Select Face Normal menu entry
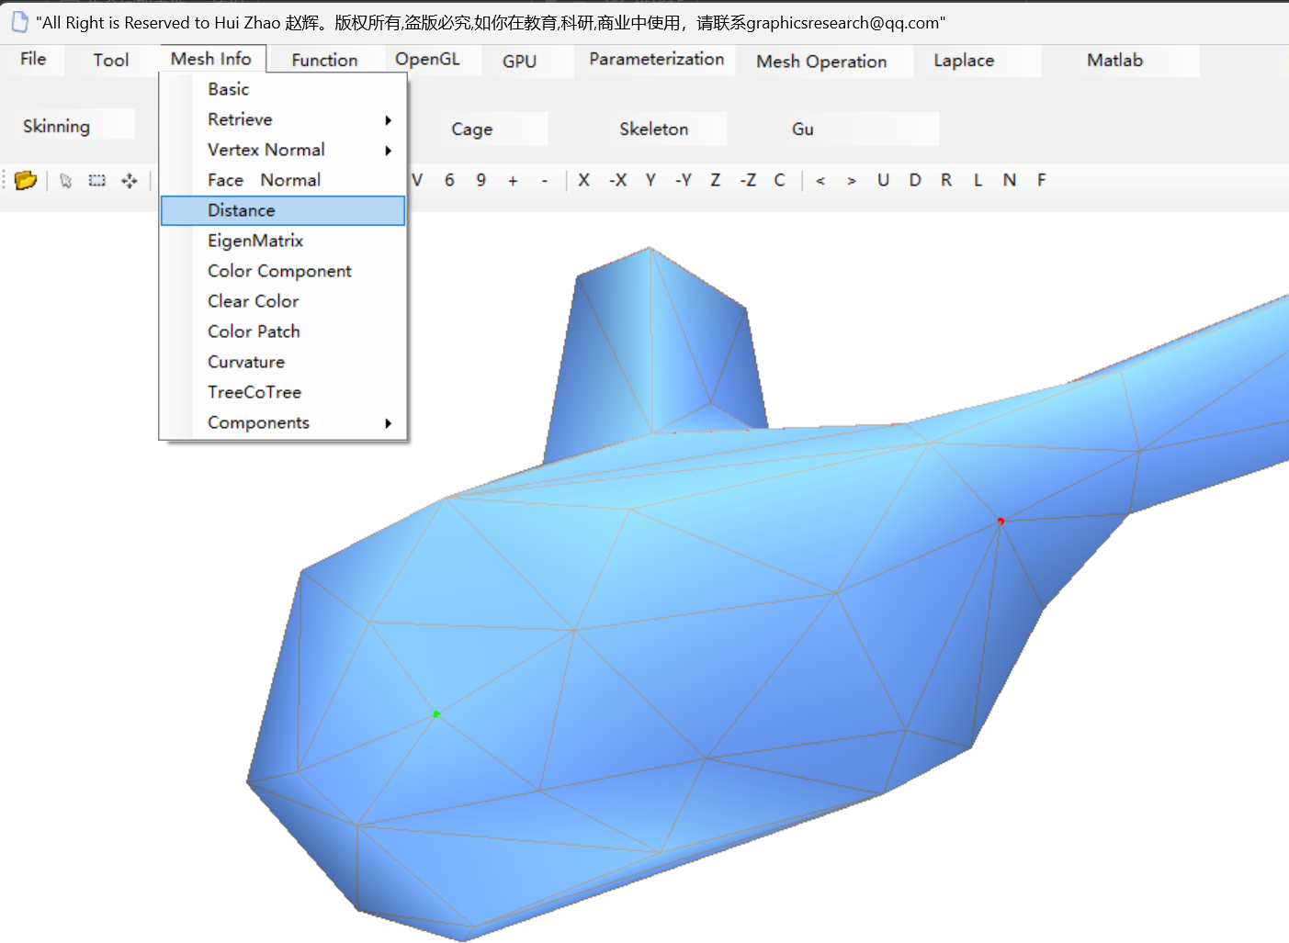The image size is (1289, 943). [x=283, y=180]
